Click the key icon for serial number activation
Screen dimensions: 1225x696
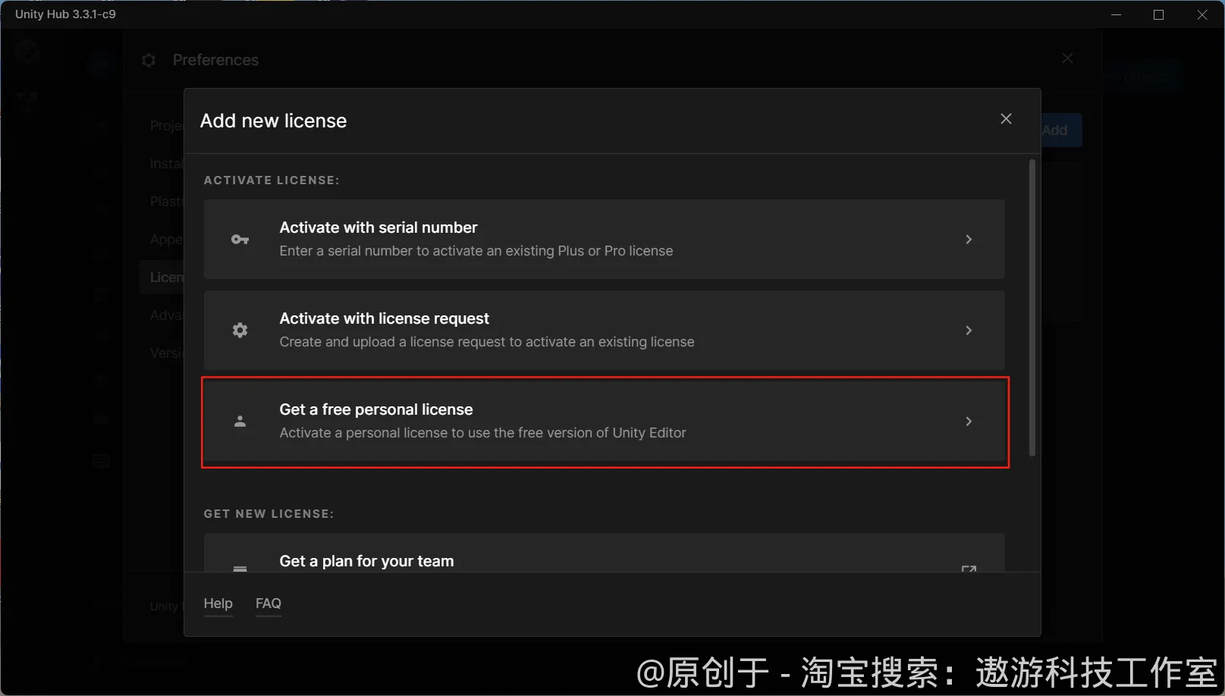[240, 240]
